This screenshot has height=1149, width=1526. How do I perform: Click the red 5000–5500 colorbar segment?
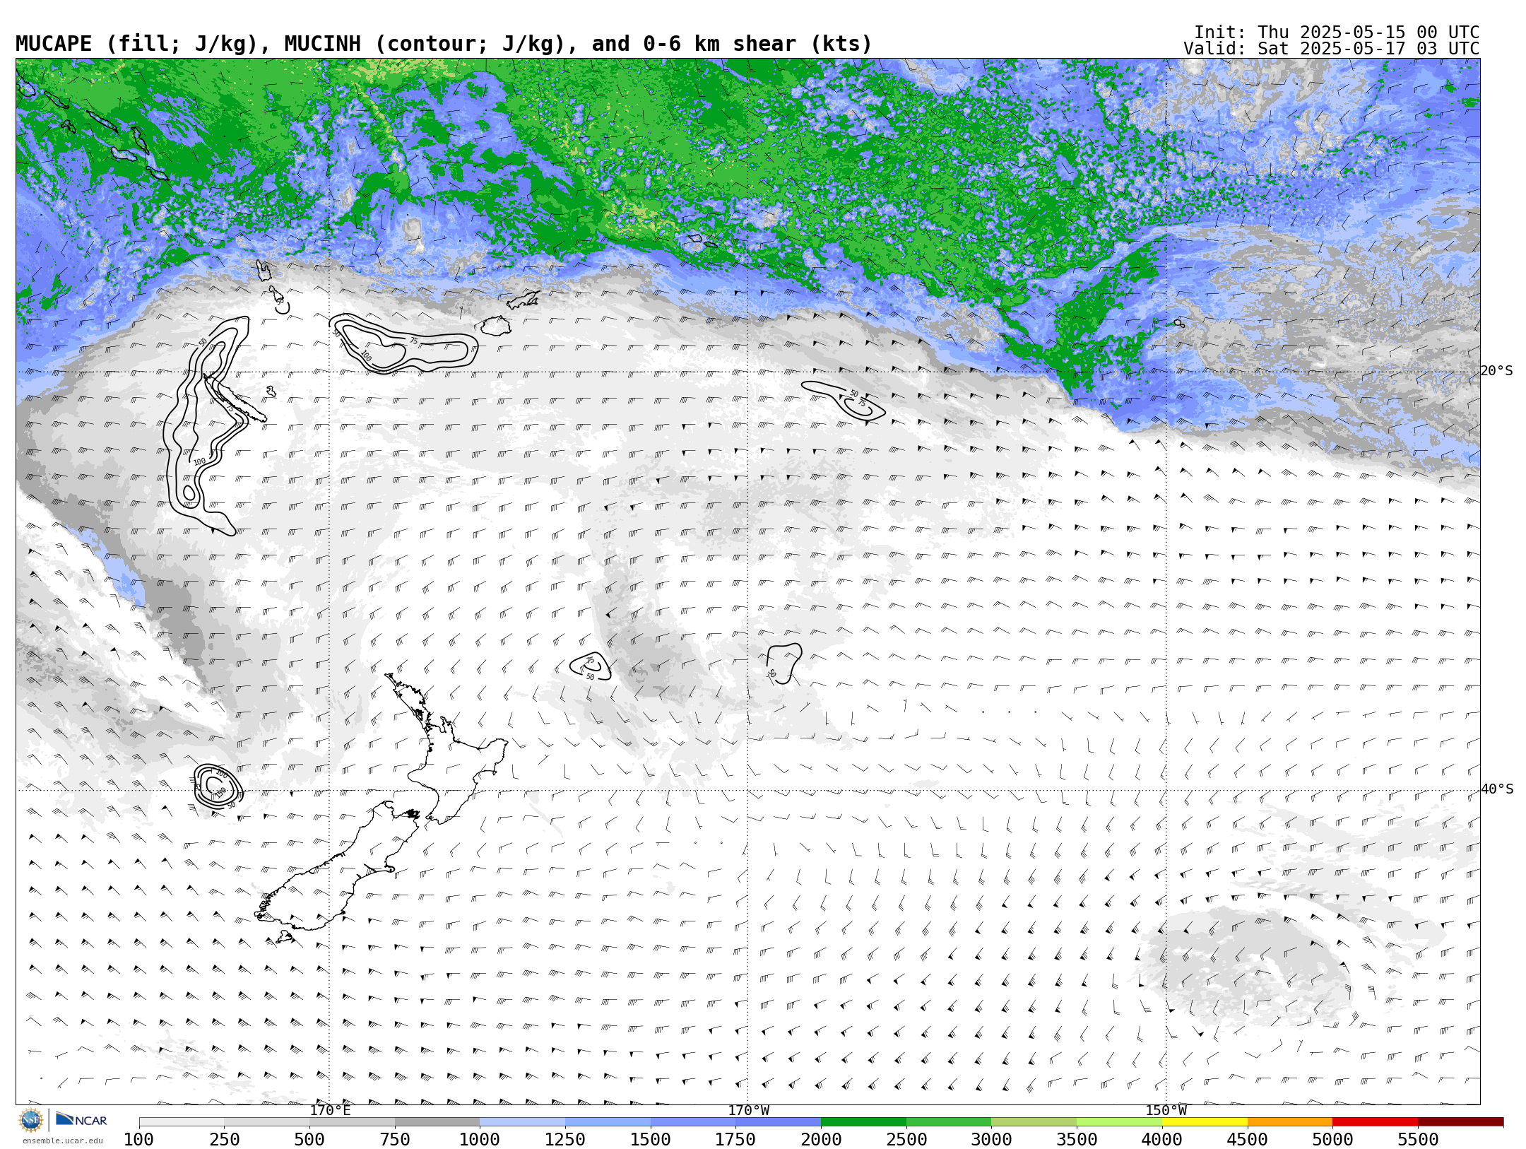tap(1375, 1122)
